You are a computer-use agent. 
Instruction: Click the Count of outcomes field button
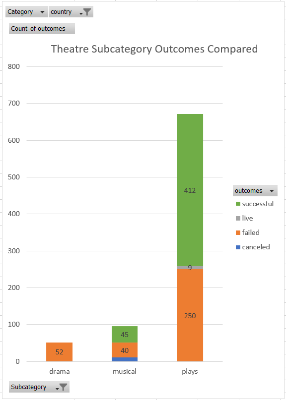tap(41, 28)
